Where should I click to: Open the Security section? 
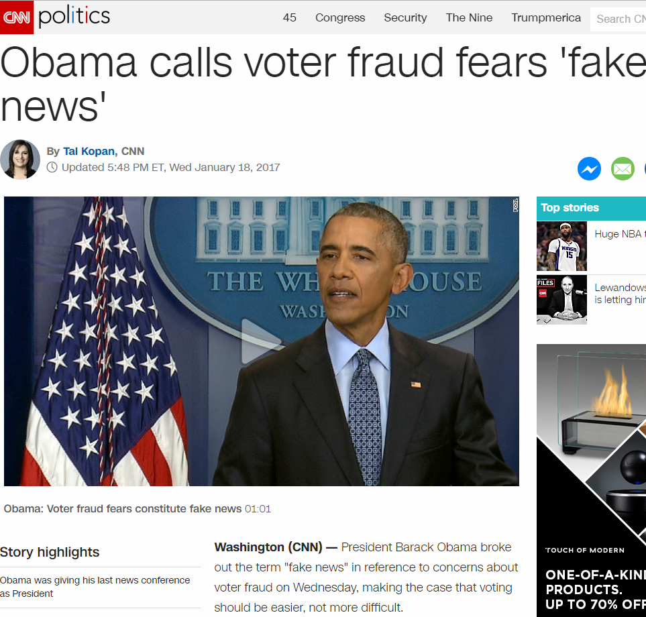[405, 17]
